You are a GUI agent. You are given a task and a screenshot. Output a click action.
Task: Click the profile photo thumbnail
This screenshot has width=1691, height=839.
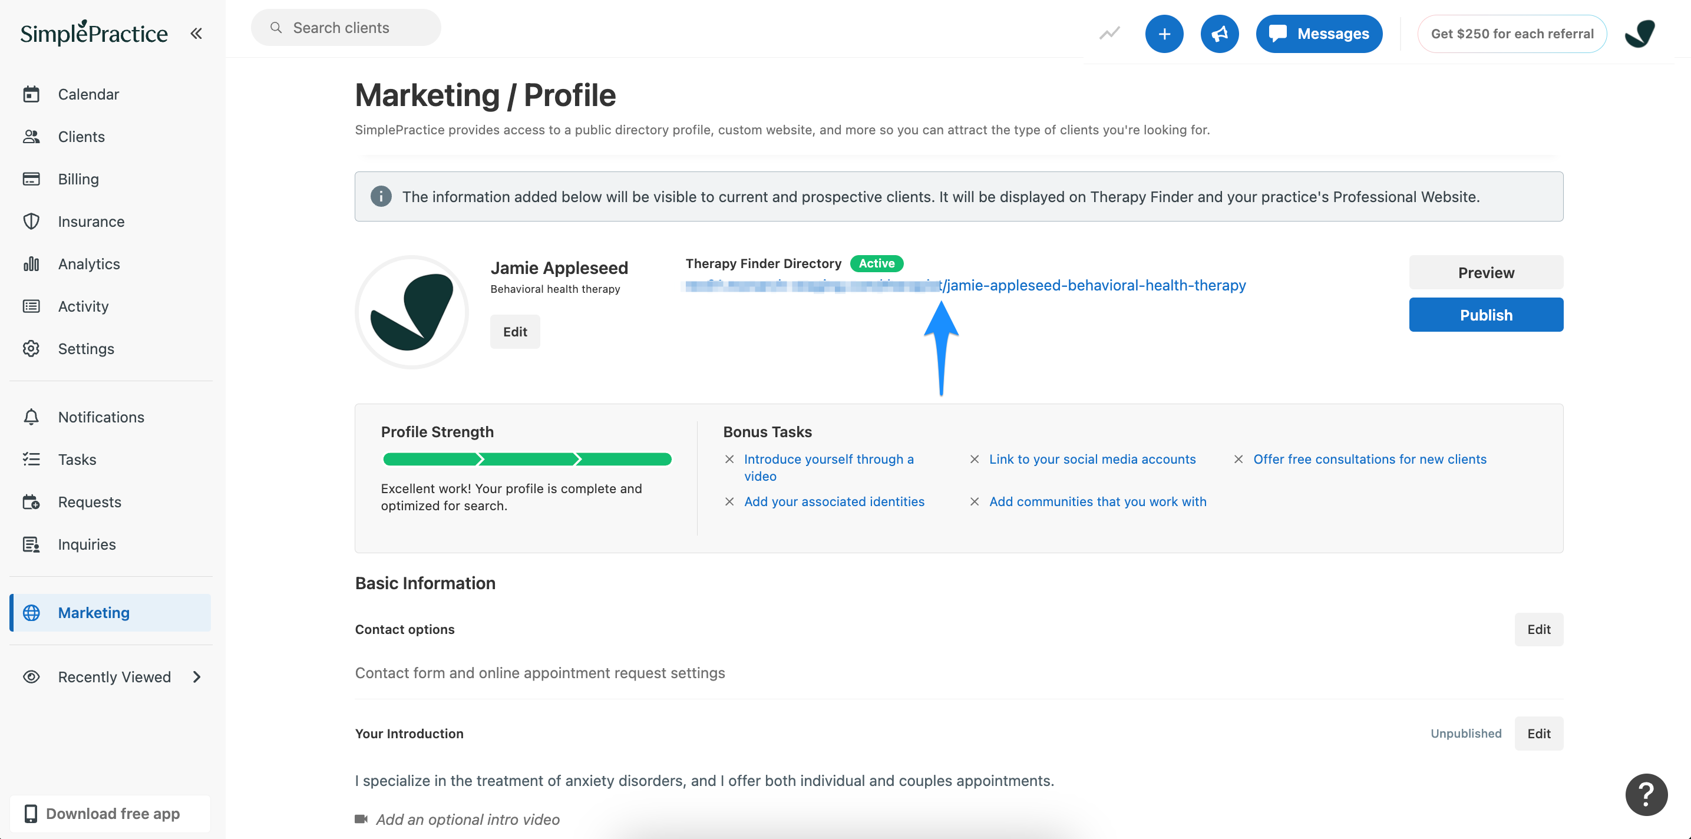[412, 312]
